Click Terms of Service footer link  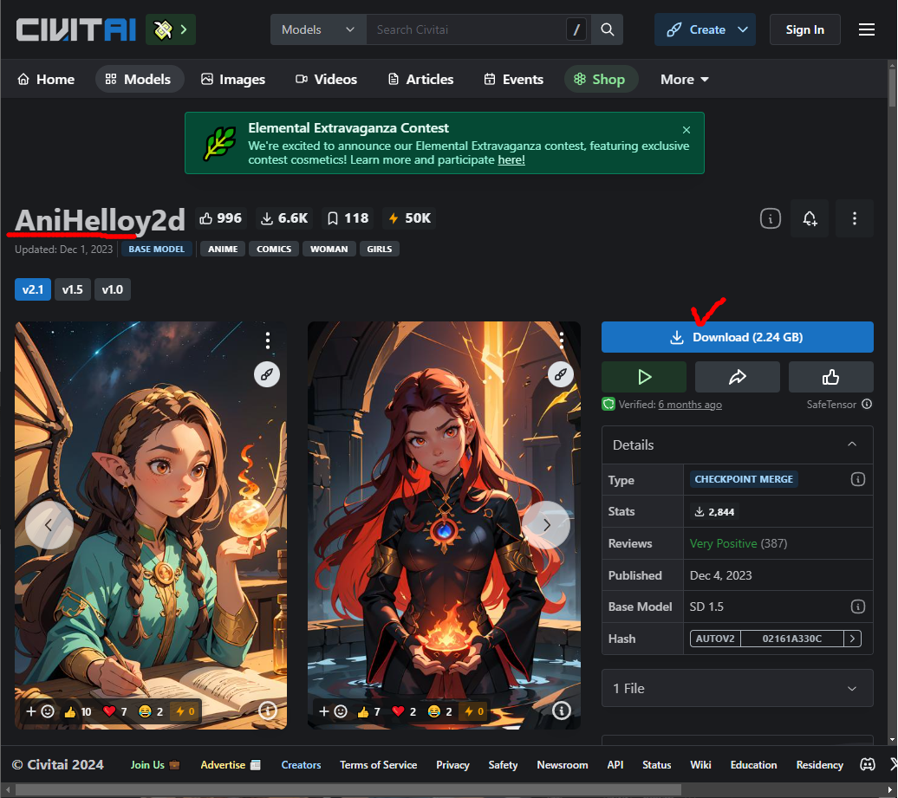point(379,765)
